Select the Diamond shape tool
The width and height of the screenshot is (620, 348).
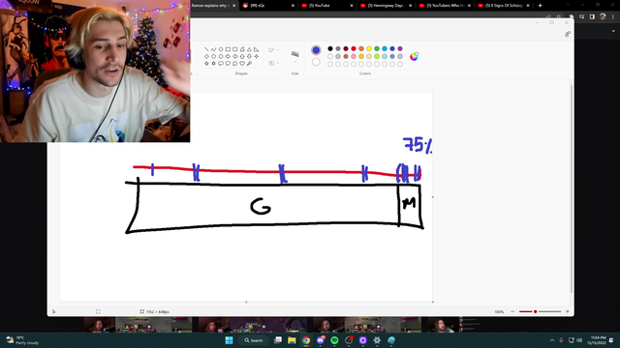206,56
